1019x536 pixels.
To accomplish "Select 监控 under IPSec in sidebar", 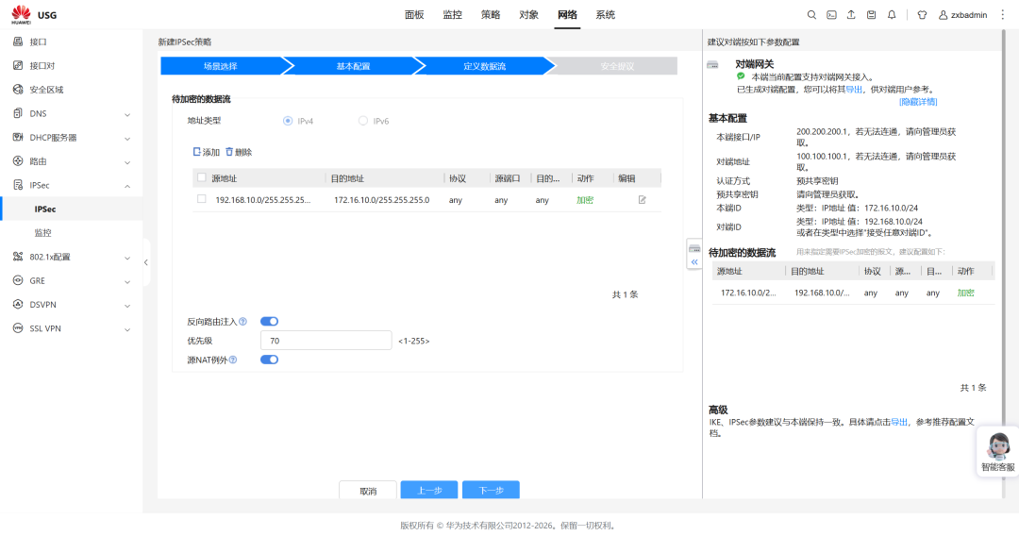I will pyautogui.click(x=42, y=232).
